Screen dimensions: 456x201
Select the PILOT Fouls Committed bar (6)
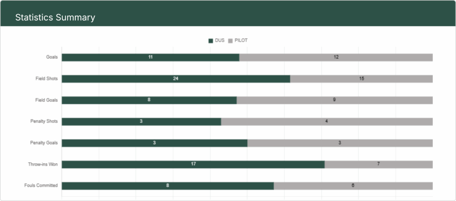pos(353,186)
